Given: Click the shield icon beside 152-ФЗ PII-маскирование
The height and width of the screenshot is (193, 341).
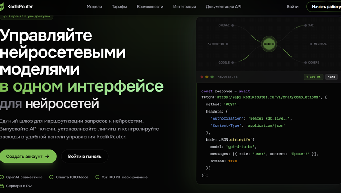Looking at the screenshot, I should (98, 177).
